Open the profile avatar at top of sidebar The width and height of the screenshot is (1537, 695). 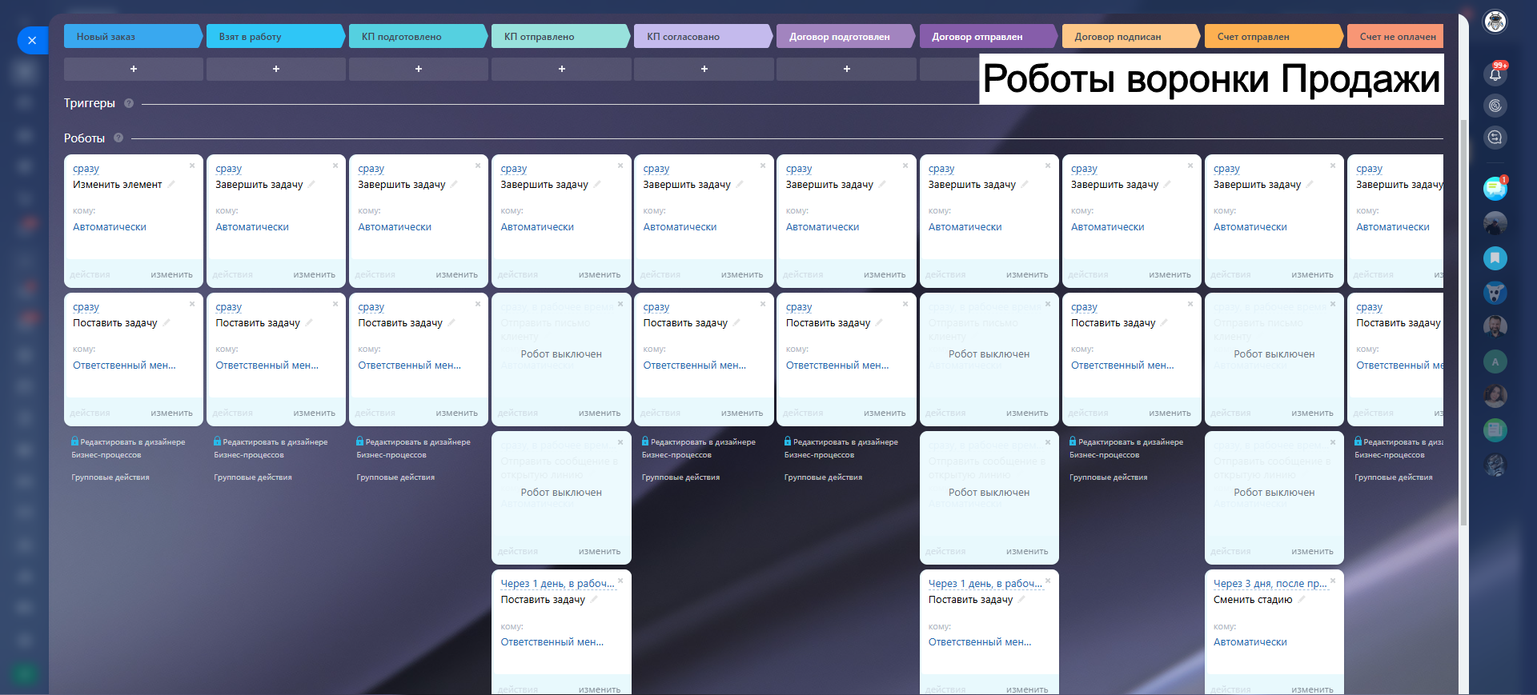(x=1495, y=22)
